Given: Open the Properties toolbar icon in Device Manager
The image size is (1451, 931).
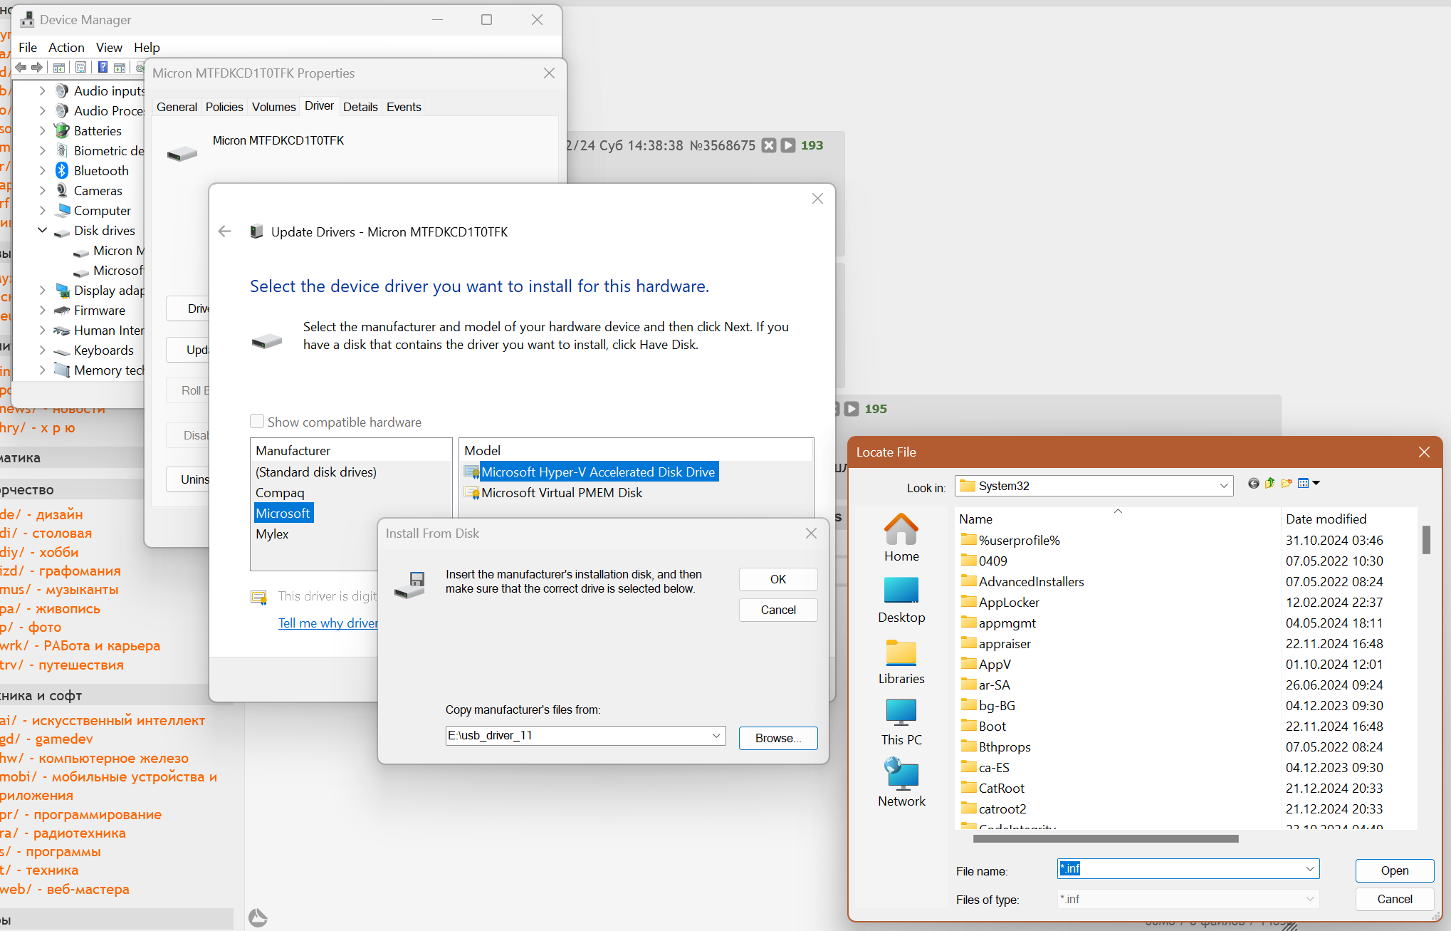Looking at the screenshot, I should 80,67.
